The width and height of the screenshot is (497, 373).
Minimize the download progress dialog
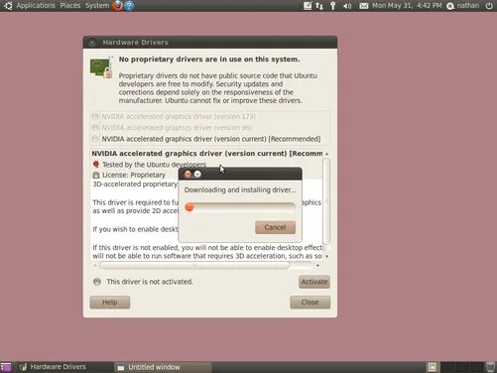(x=197, y=174)
